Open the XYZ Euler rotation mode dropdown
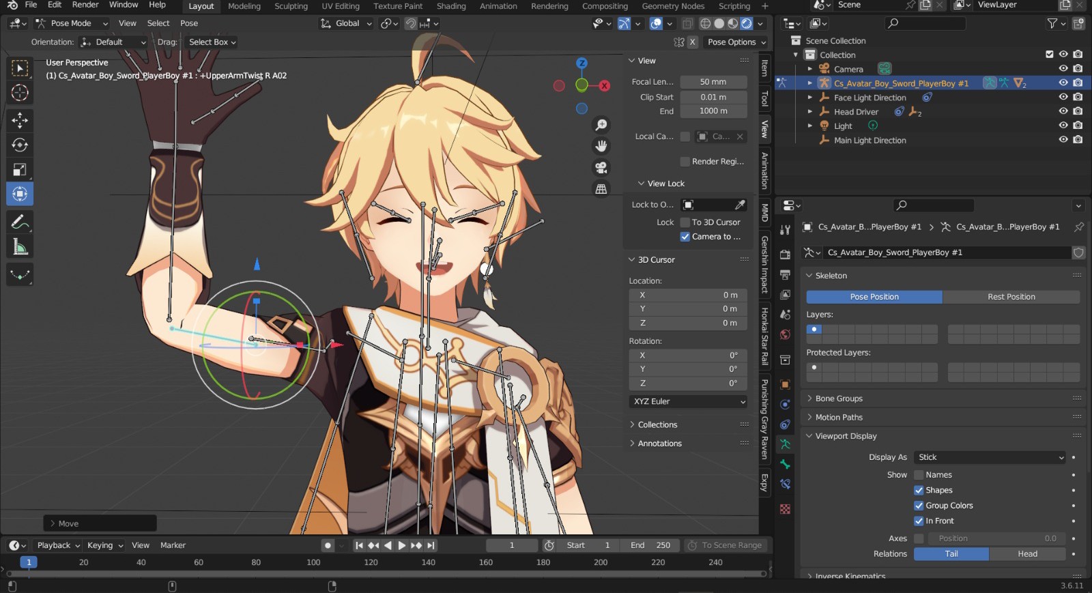1092x593 pixels. tap(688, 401)
